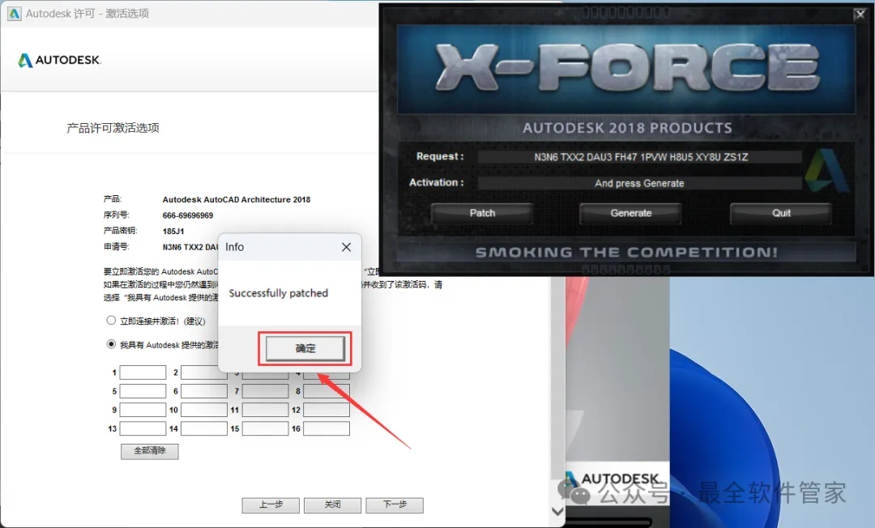Click Patch in X-Force window
This screenshot has width=875, height=528.
(x=482, y=213)
